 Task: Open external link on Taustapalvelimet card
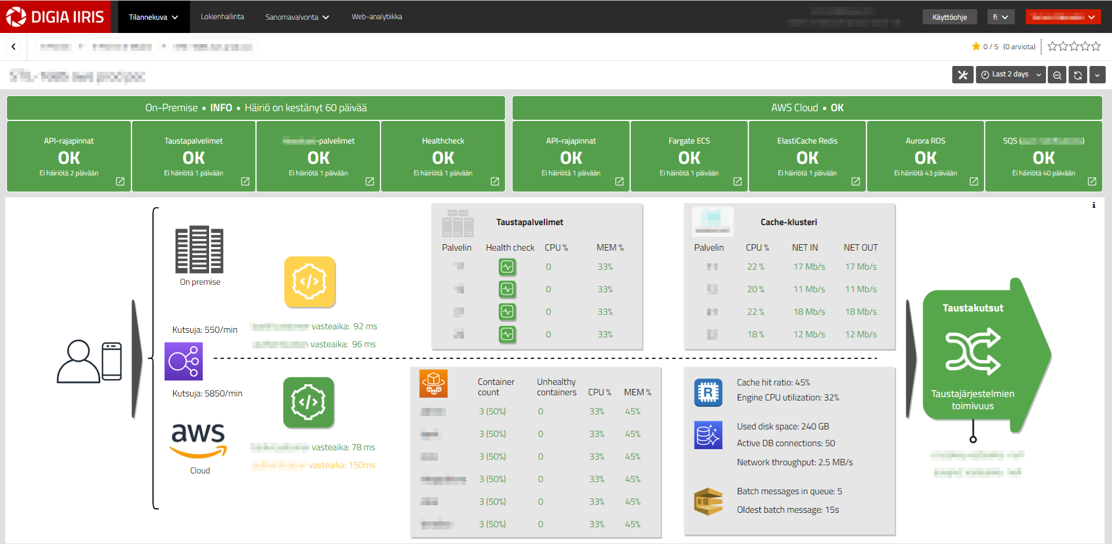coord(245,181)
